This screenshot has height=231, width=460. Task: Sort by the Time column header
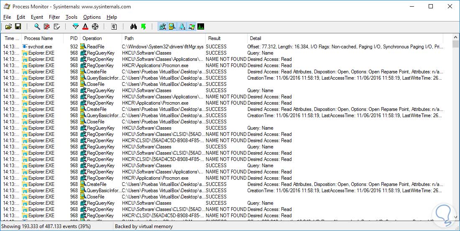click(x=11, y=38)
